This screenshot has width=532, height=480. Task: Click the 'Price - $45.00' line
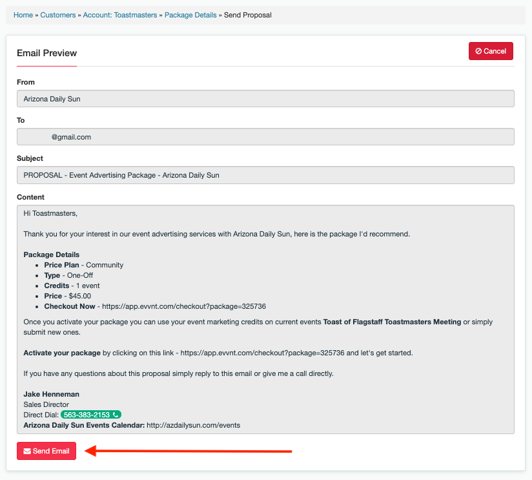point(68,296)
